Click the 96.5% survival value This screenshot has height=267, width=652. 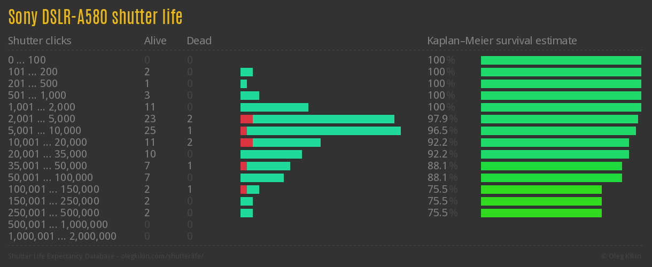442,131
